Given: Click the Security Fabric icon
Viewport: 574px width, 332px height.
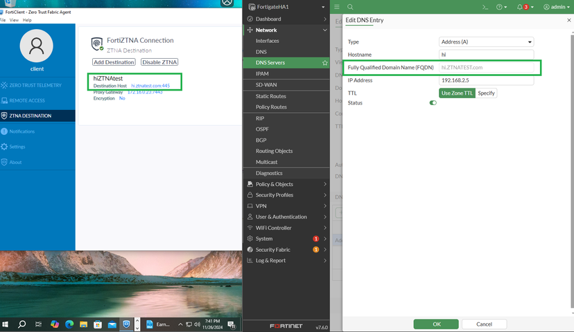Looking at the screenshot, I should [x=250, y=250].
